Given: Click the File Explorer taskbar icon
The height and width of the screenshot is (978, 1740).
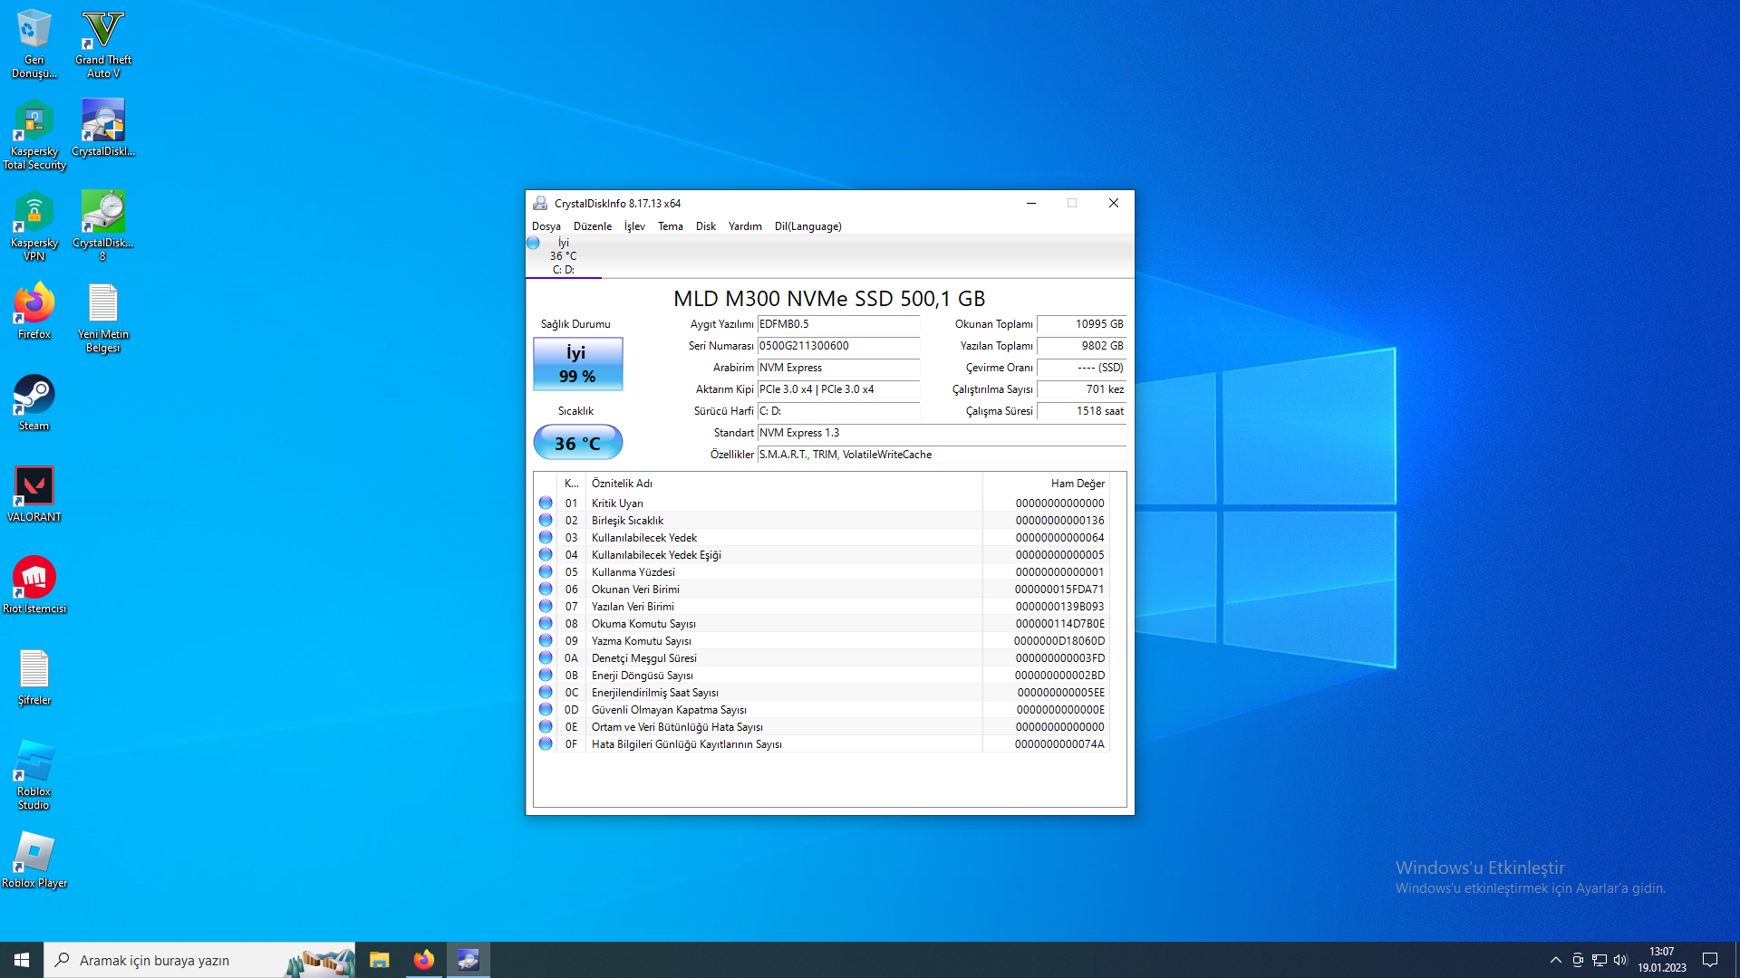Looking at the screenshot, I should point(379,960).
